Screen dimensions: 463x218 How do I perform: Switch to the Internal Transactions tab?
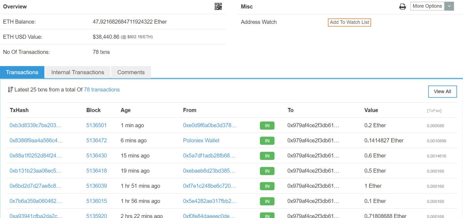coord(78,72)
